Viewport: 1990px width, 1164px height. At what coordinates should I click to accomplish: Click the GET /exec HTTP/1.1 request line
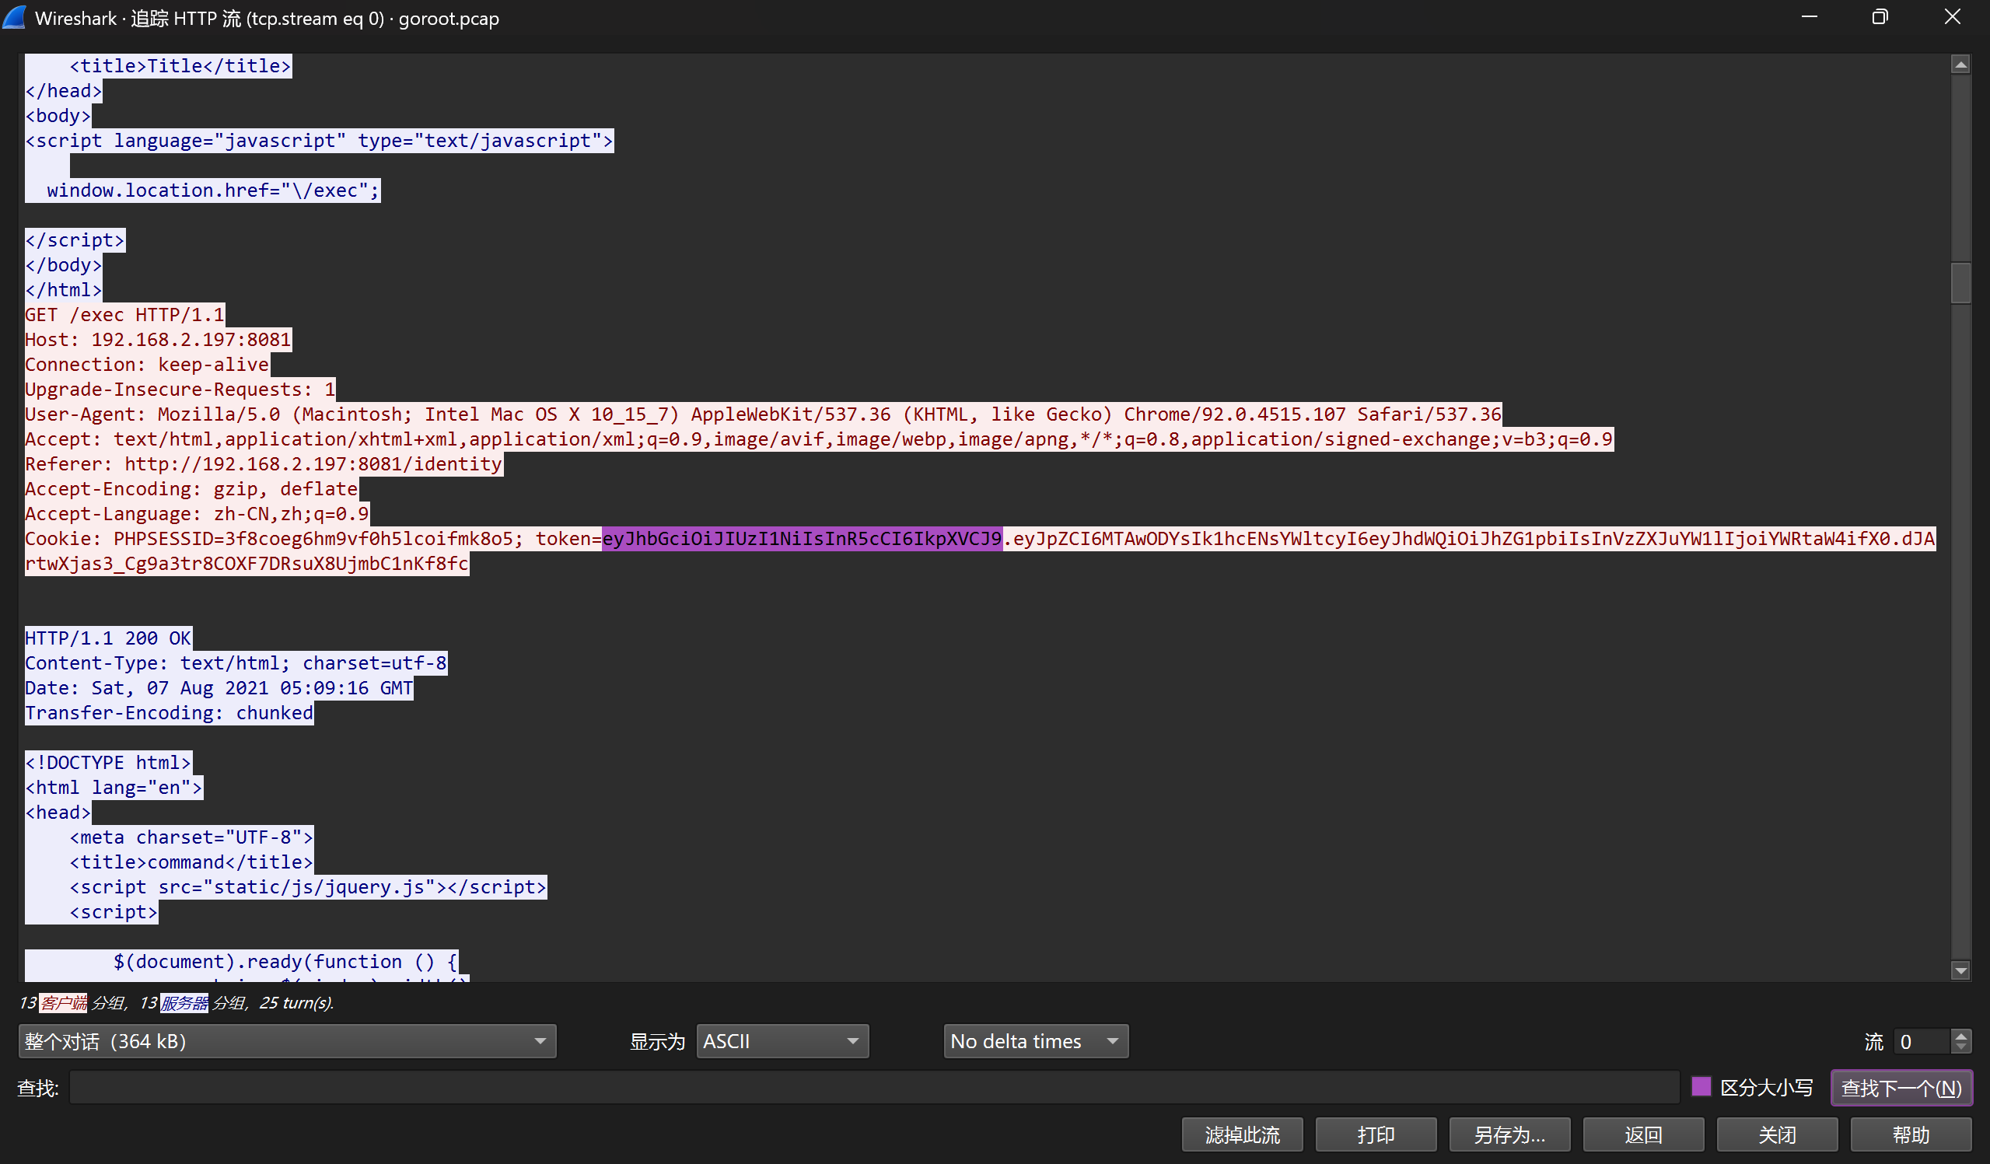[x=124, y=314]
